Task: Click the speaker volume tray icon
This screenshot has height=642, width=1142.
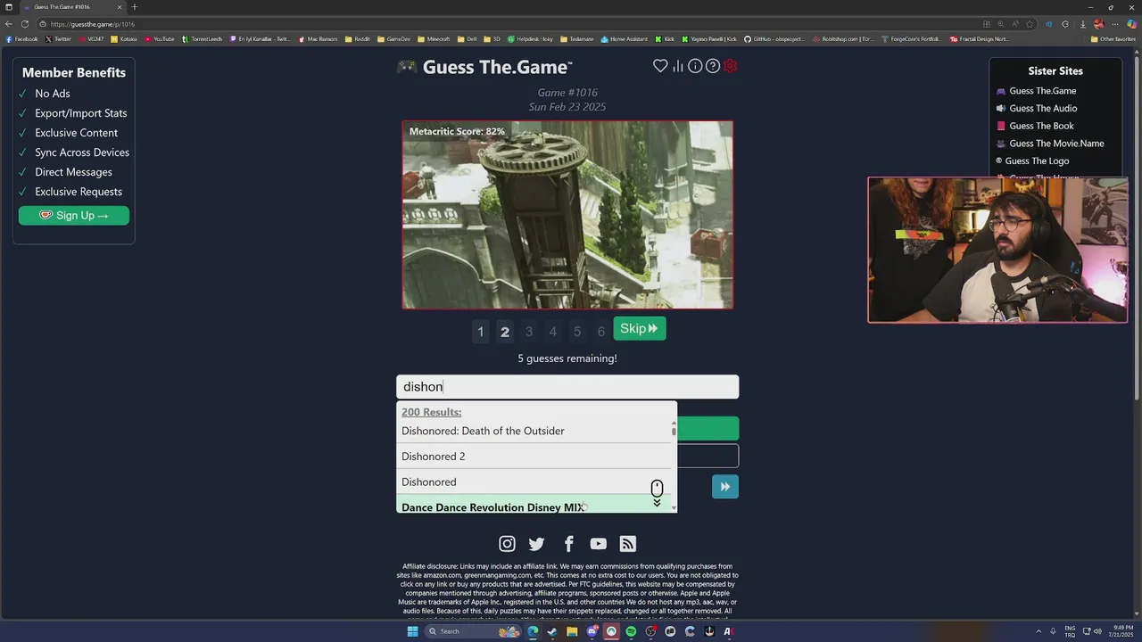Action: click(1097, 631)
